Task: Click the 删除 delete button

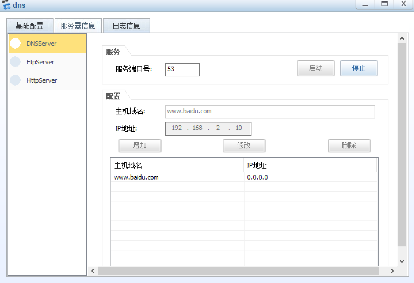Action: pos(349,146)
